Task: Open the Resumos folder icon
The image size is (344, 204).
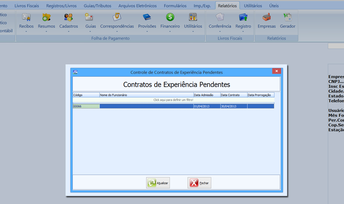Action: [46, 17]
